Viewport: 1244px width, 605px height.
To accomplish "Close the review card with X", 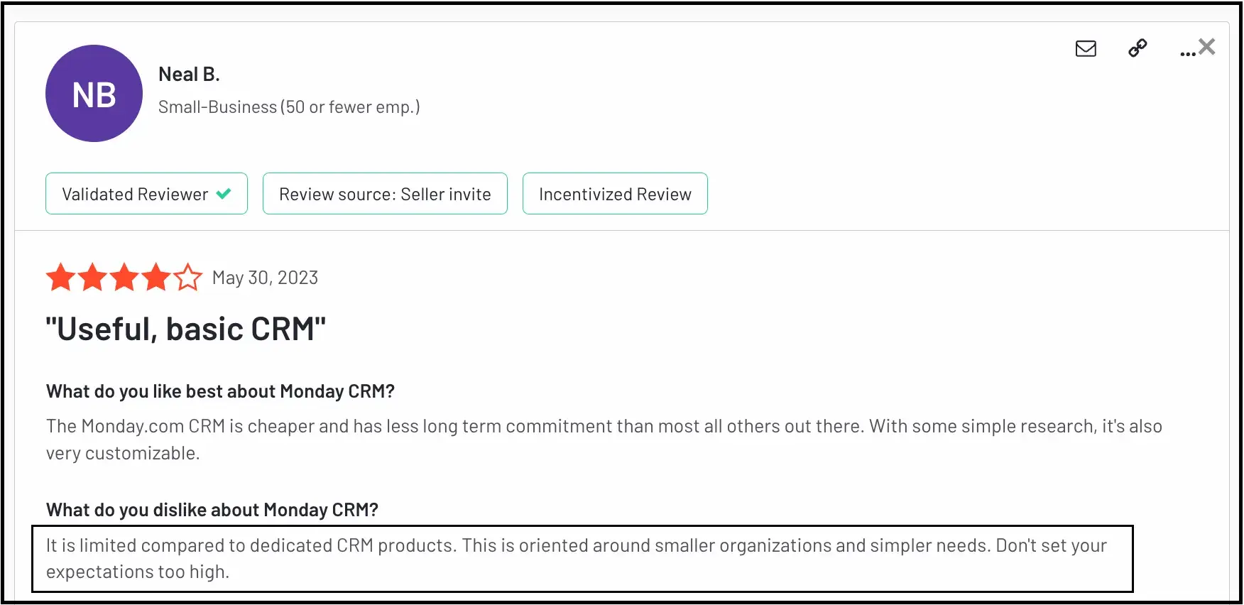I will tap(1207, 47).
